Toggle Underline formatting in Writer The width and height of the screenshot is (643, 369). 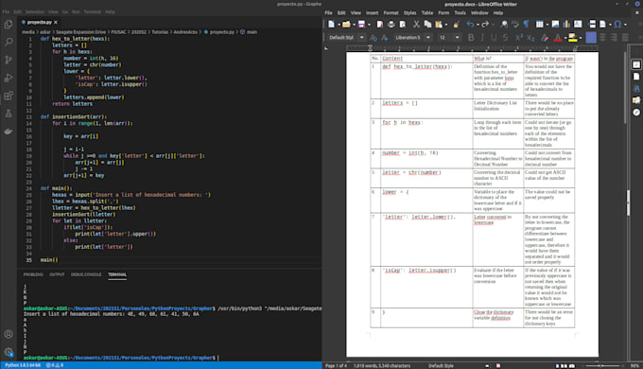click(x=494, y=38)
